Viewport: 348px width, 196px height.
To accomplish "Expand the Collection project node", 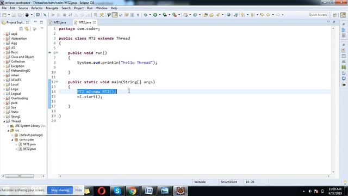I will point(4,62).
